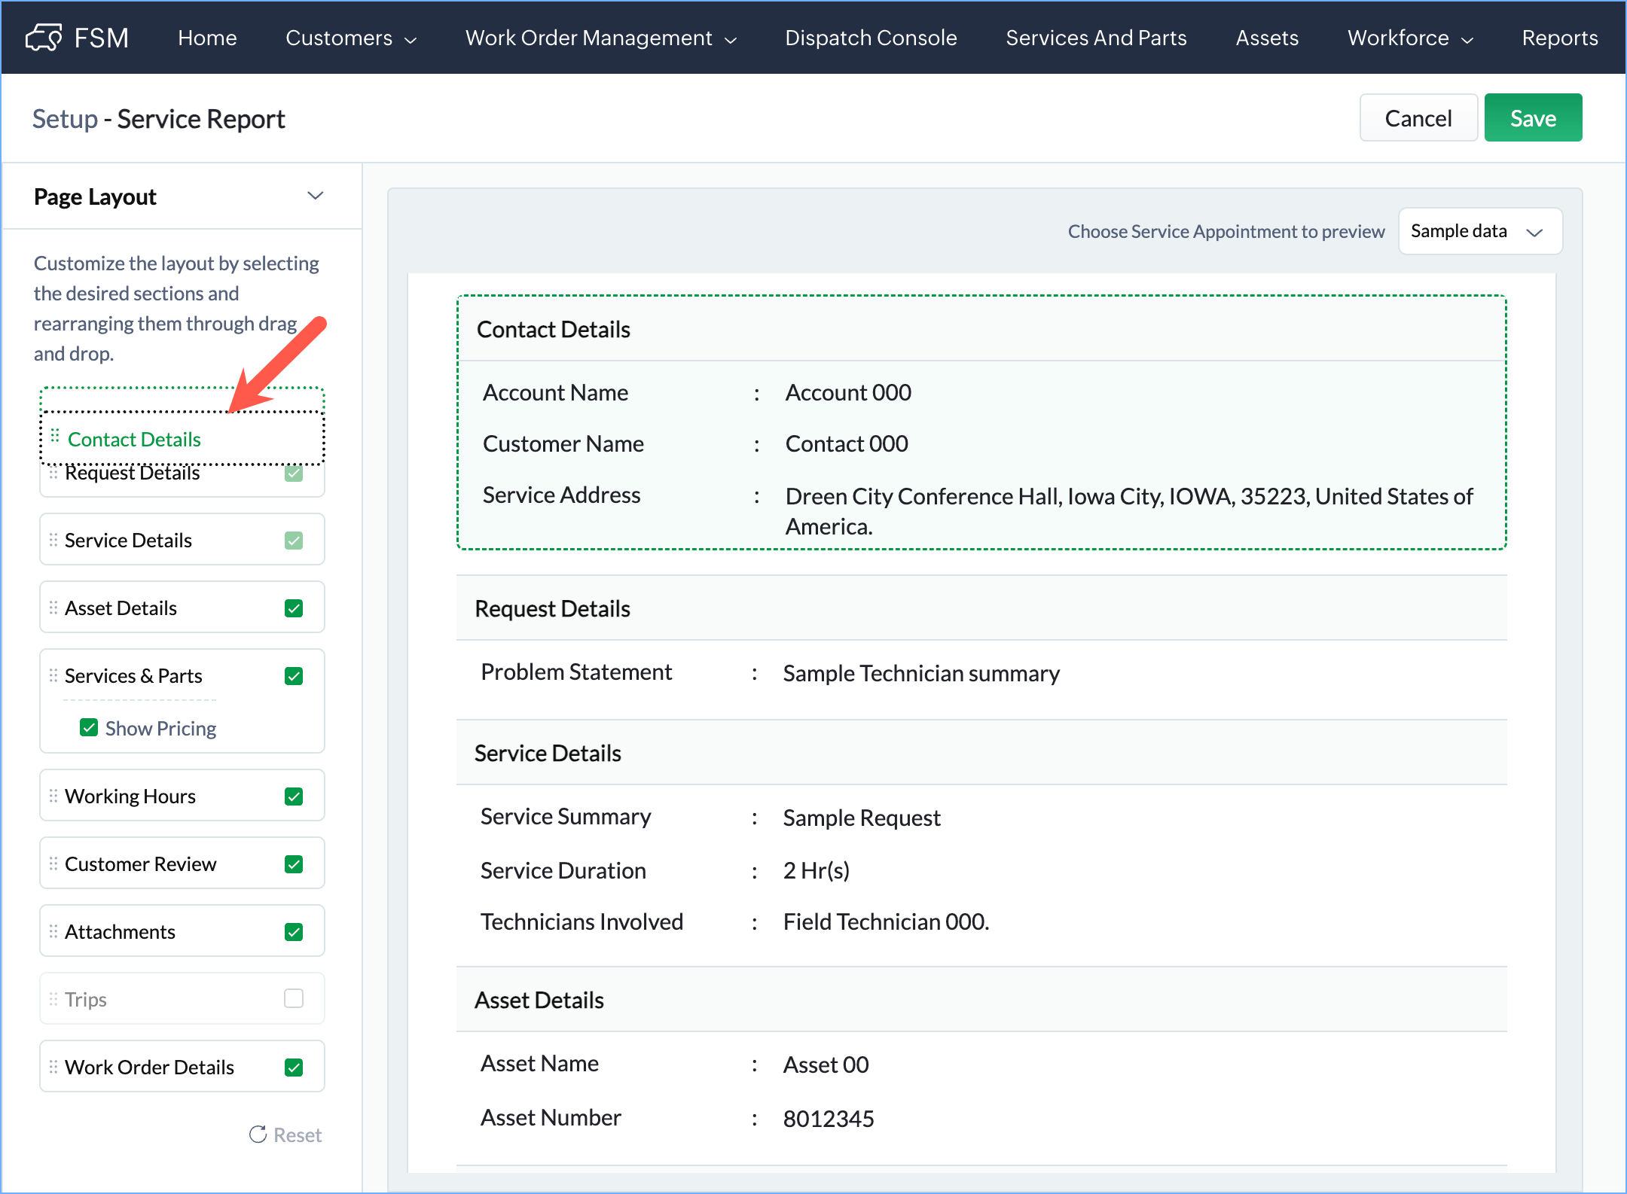The height and width of the screenshot is (1194, 1627).
Task: Click drag handle beside Customer Review
Action: point(53,864)
